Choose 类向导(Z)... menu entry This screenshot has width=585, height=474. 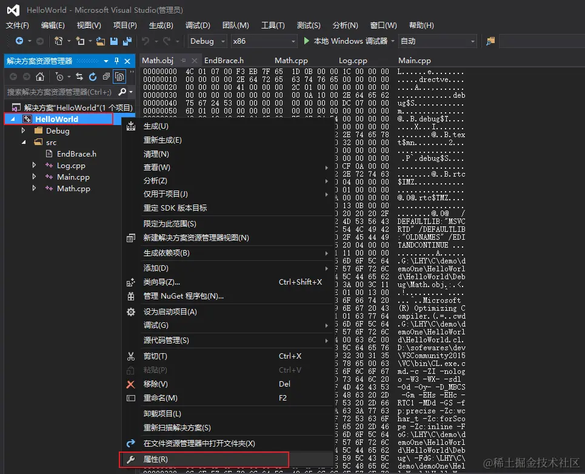[x=228, y=282]
